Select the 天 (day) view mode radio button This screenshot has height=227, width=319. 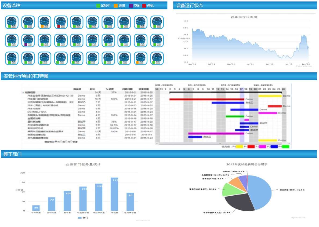tap(56, 141)
